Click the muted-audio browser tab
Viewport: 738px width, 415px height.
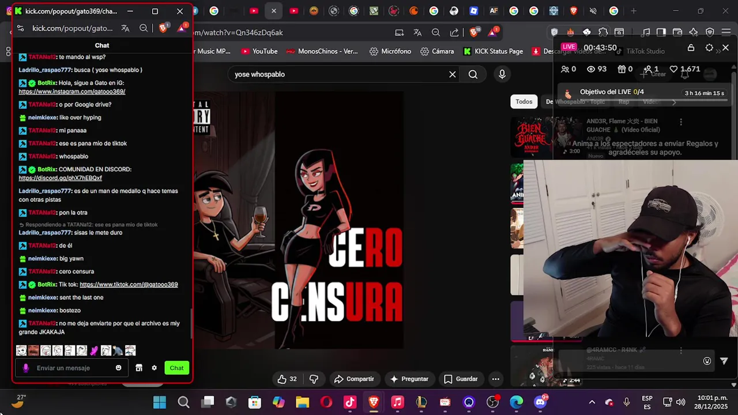pyautogui.click(x=593, y=11)
